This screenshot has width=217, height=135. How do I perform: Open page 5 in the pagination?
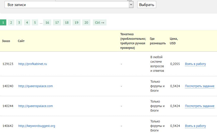(35, 22)
